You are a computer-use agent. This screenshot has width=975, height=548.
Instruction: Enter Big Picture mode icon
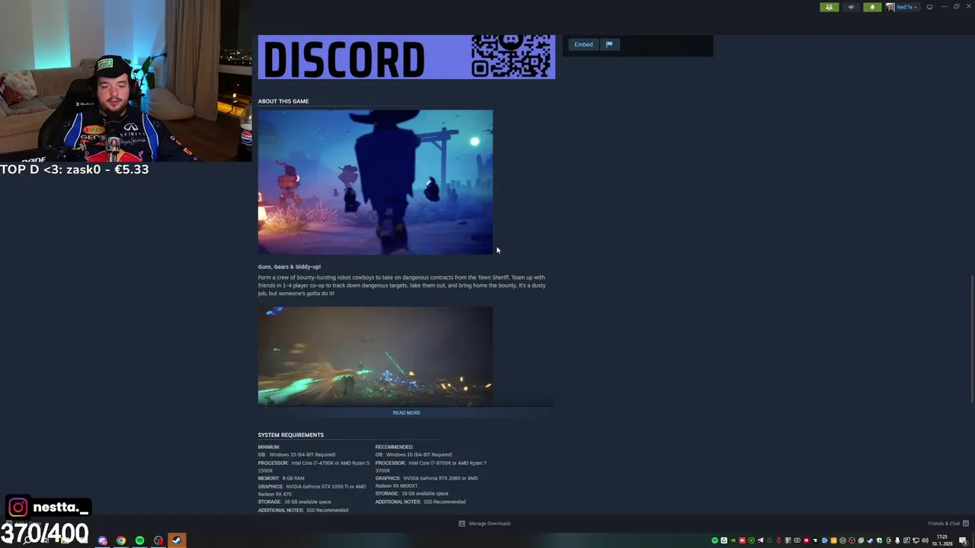pos(929,7)
